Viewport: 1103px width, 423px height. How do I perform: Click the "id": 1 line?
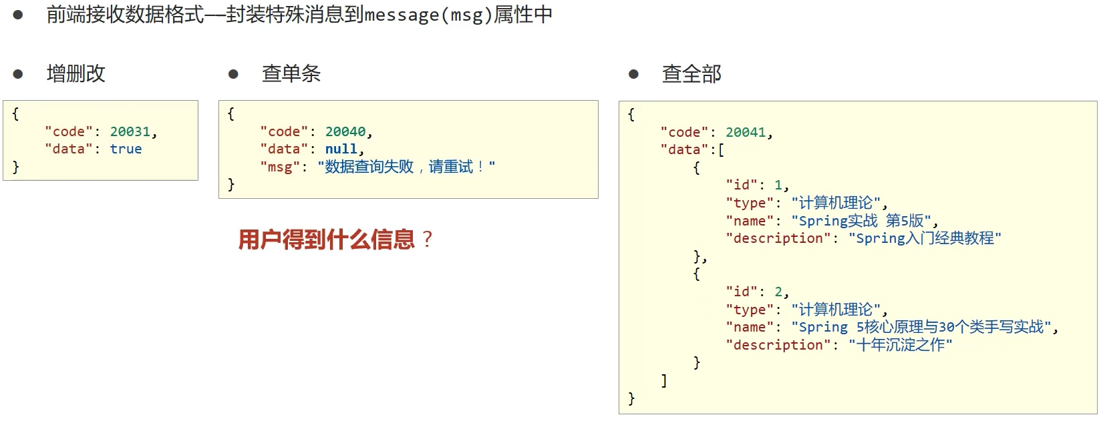(x=758, y=185)
